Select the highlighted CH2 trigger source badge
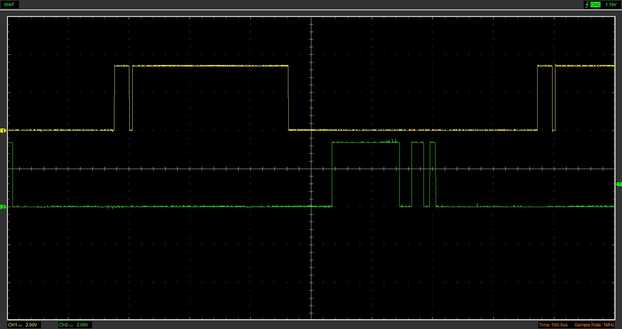 595,5
